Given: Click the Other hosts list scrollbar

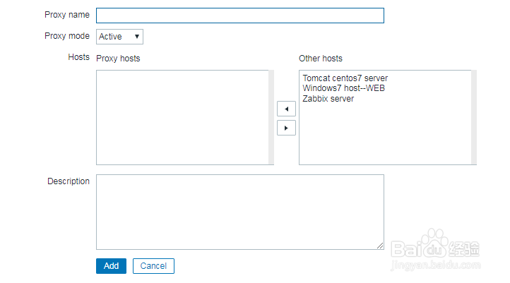Looking at the screenshot, I should tap(474, 117).
